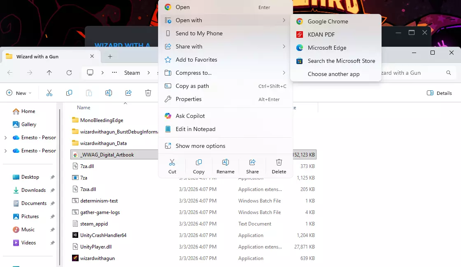This screenshot has width=461, height=267.
Task: Click the navigation pane scrollbar
Action: [x=60, y=188]
